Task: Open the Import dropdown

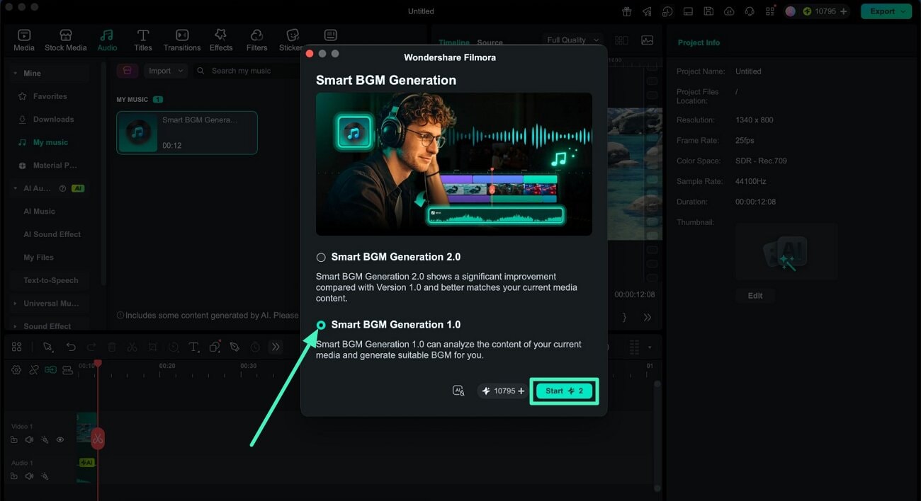Action: tap(166, 71)
